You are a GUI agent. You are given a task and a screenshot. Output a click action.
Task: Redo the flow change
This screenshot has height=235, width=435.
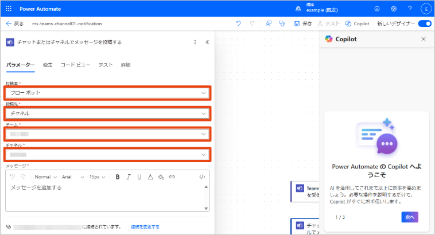252,23
